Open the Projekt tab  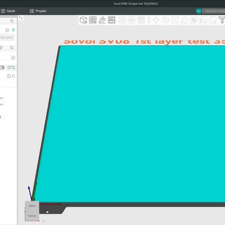38,11
